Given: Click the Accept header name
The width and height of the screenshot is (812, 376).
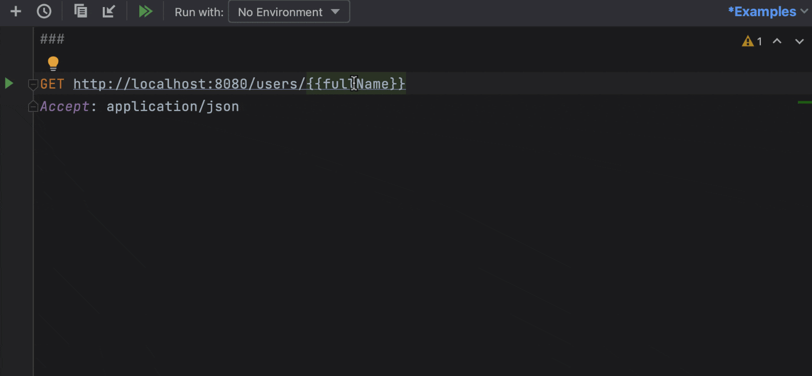Looking at the screenshot, I should [x=65, y=106].
